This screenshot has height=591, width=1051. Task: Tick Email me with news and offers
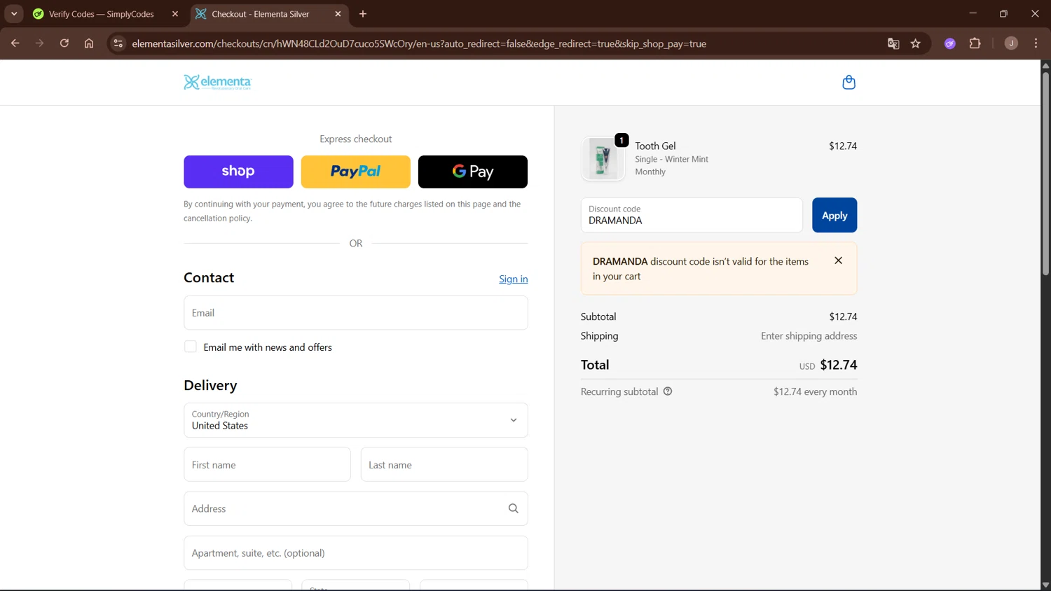coord(190,347)
